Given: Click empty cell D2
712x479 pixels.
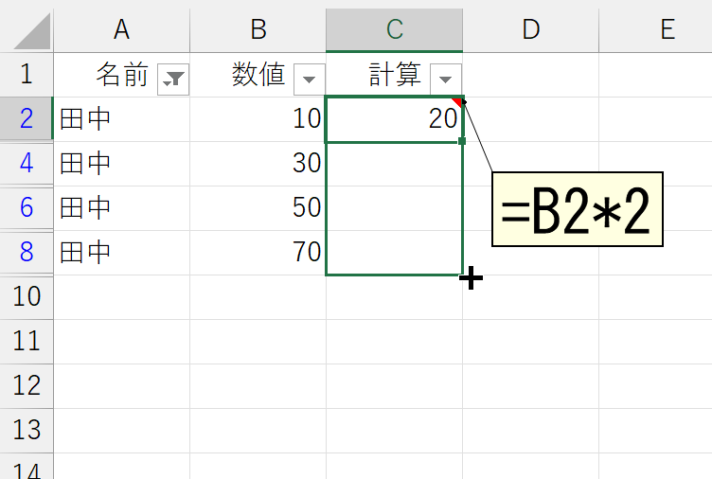Looking at the screenshot, I should [531, 119].
